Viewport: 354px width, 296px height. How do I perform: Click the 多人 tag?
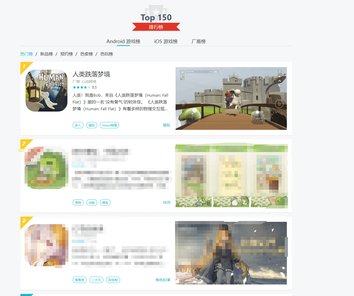point(78,125)
